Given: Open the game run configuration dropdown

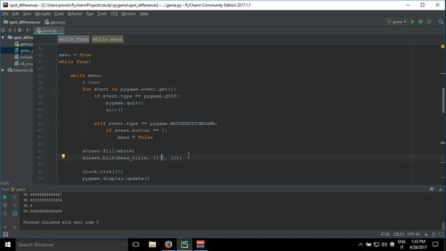Looking at the screenshot, I should coord(397,22).
